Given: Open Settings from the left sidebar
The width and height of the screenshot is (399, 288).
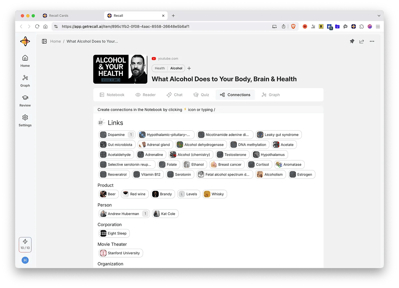Looking at the screenshot, I should (x=25, y=121).
